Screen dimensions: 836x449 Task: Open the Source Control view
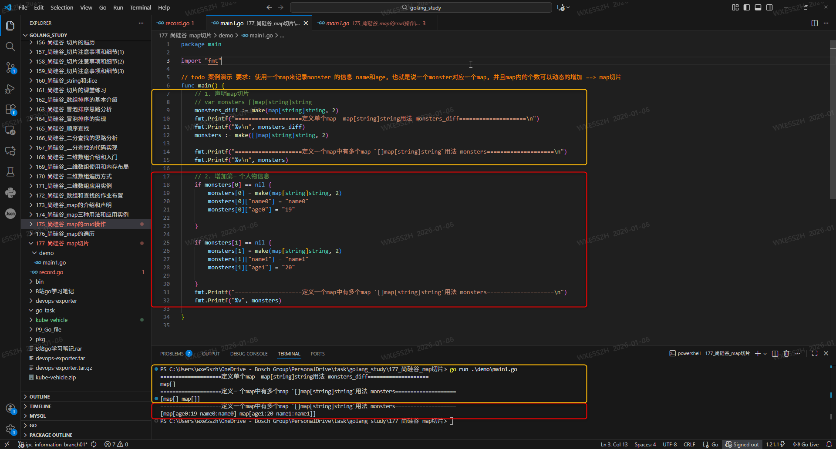(10, 67)
